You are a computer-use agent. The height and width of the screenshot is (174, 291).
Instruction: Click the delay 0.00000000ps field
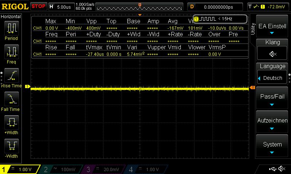tap(215, 7)
